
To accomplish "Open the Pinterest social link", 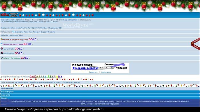I will coord(26,77).
